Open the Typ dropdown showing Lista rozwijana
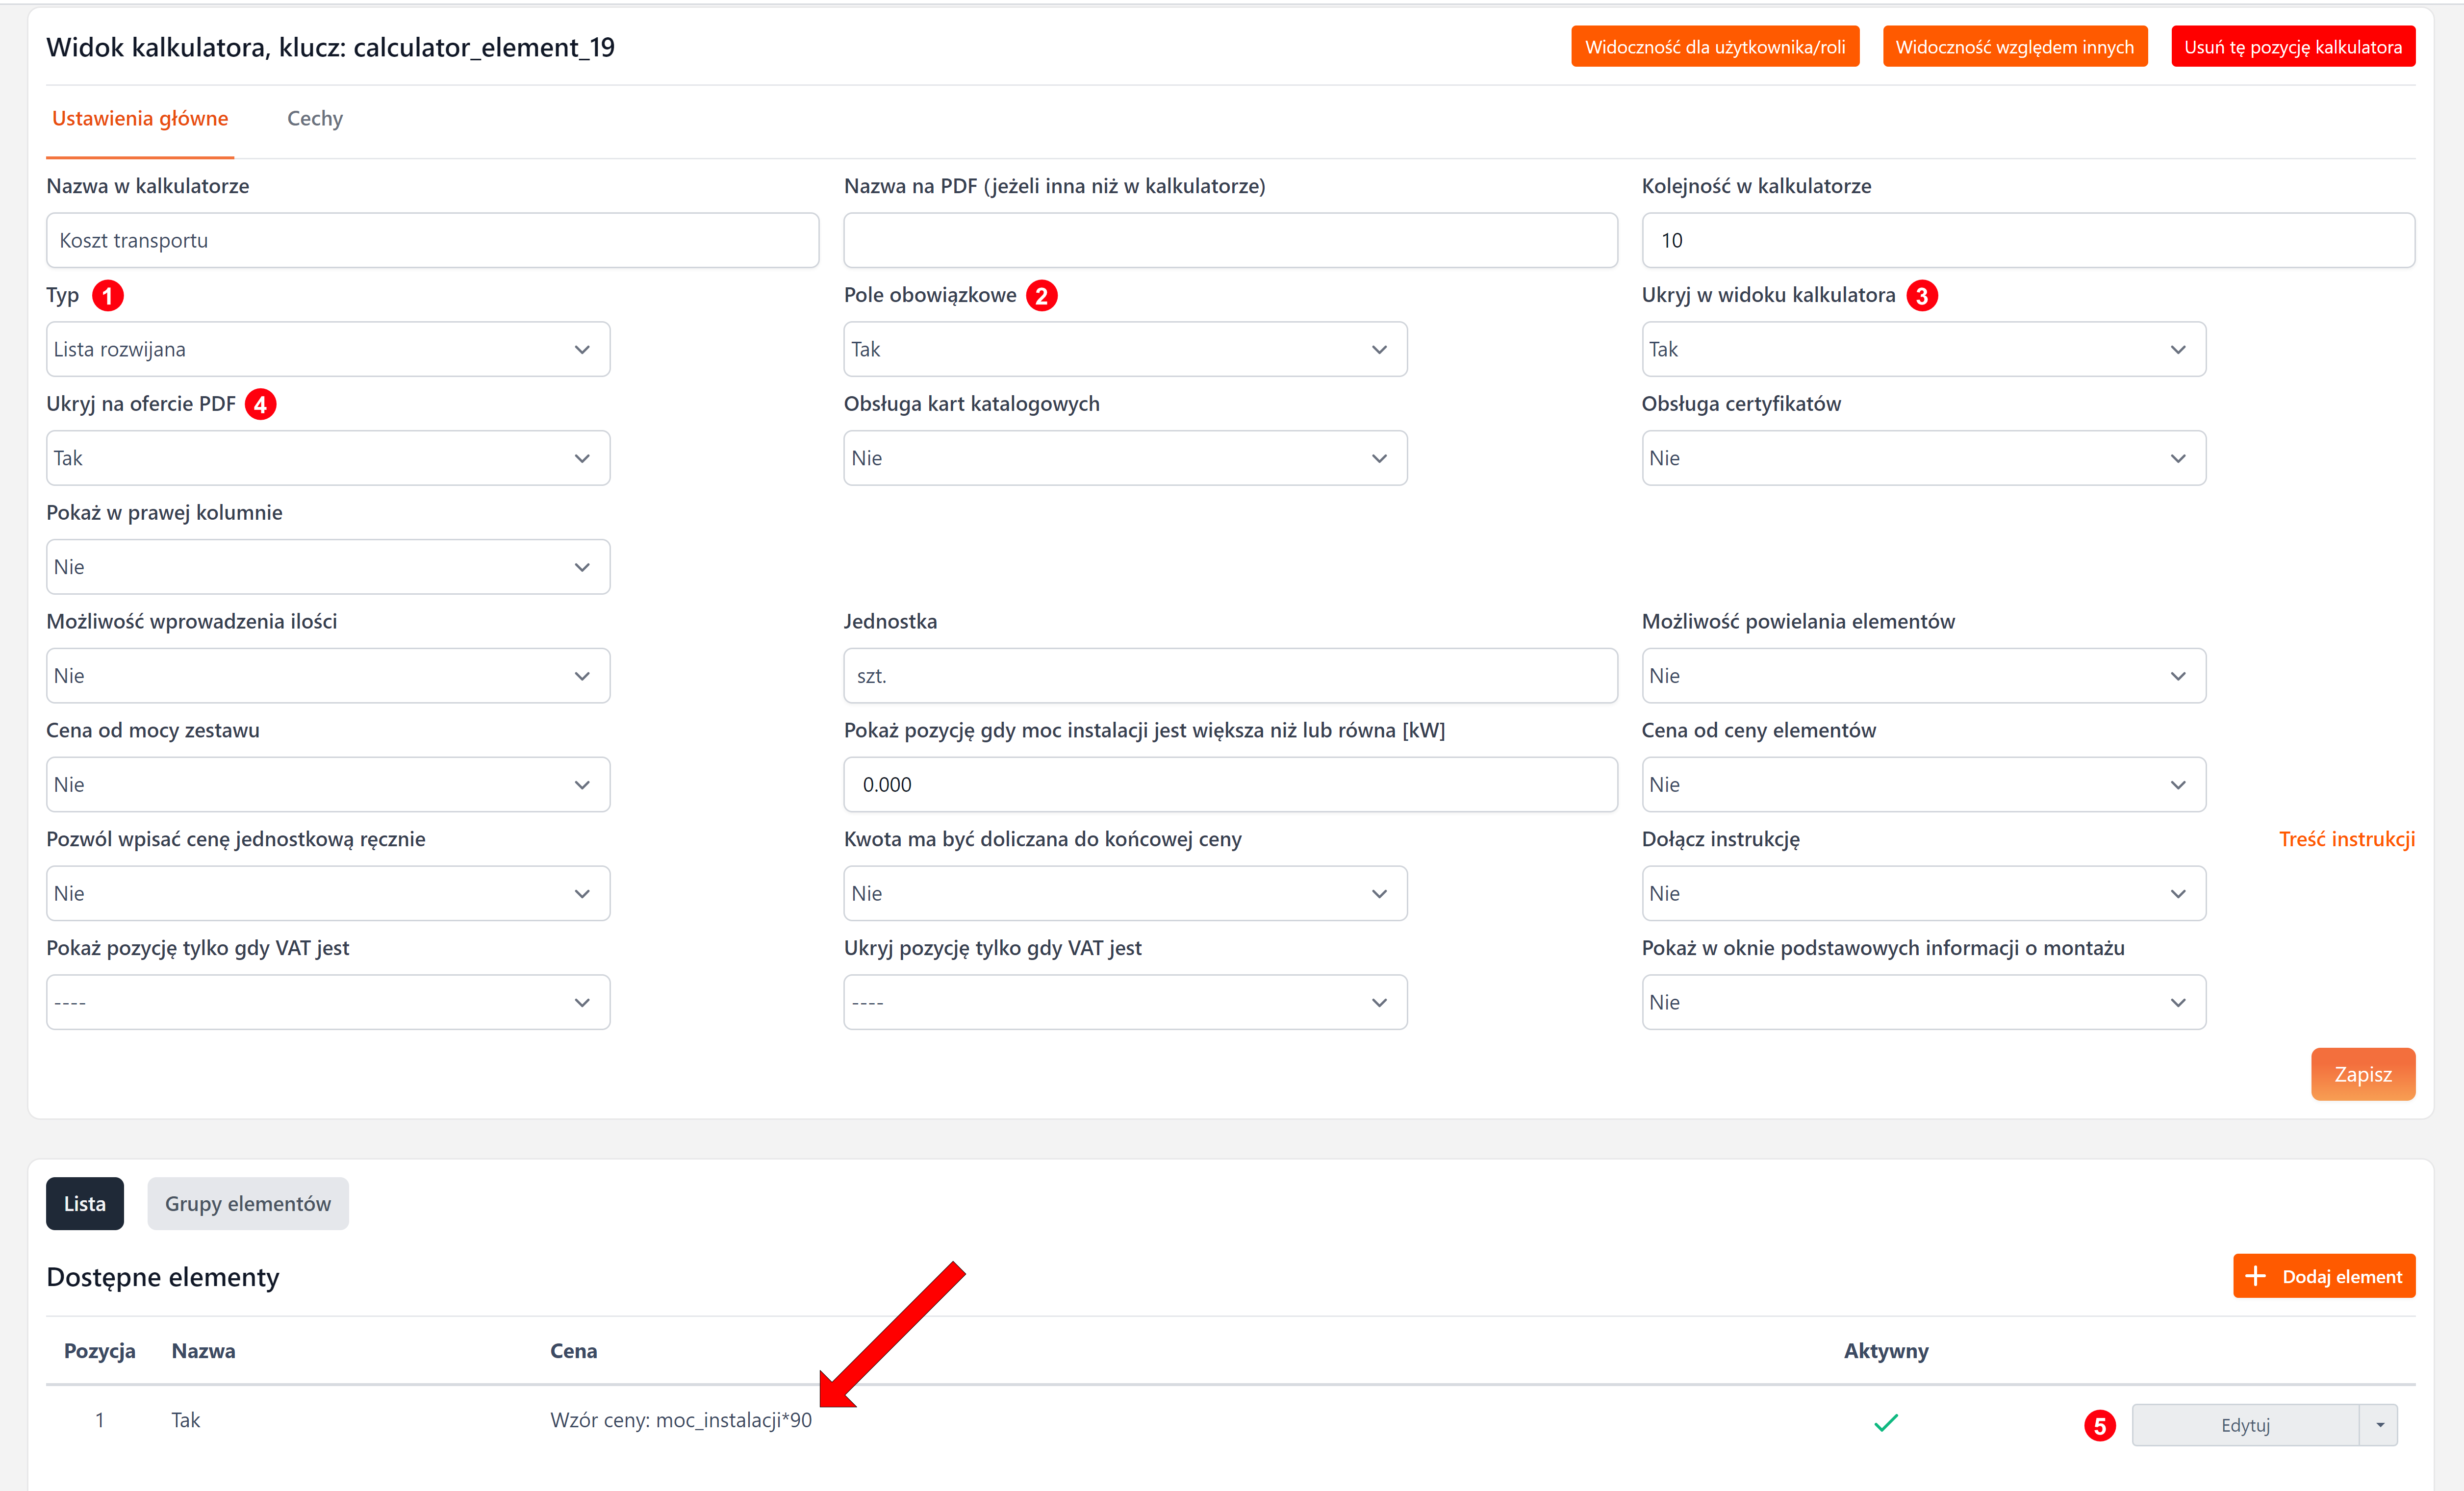The image size is (2464, 1491). [328, 349]
